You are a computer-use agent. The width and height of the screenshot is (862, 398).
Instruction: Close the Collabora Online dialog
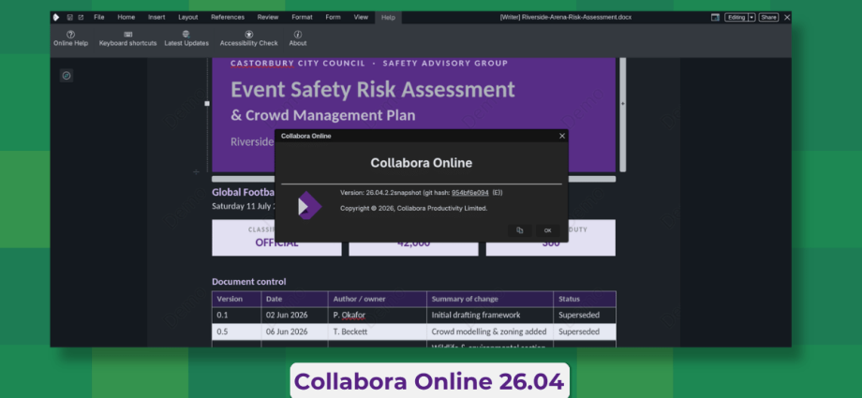562,136
